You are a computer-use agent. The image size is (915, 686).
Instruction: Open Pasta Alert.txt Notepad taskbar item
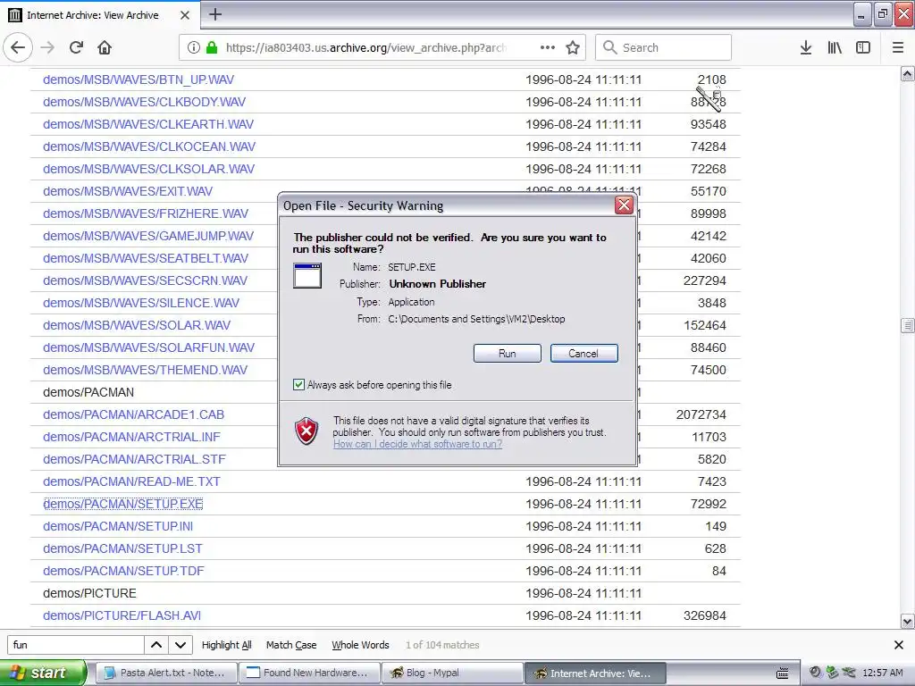coord(166,673)
